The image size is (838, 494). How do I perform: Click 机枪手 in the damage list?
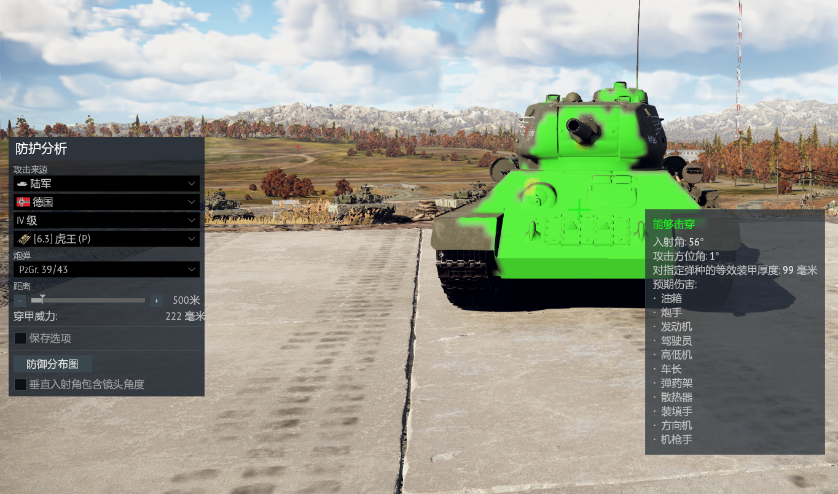pyautogui.click(x=676, y=440)
